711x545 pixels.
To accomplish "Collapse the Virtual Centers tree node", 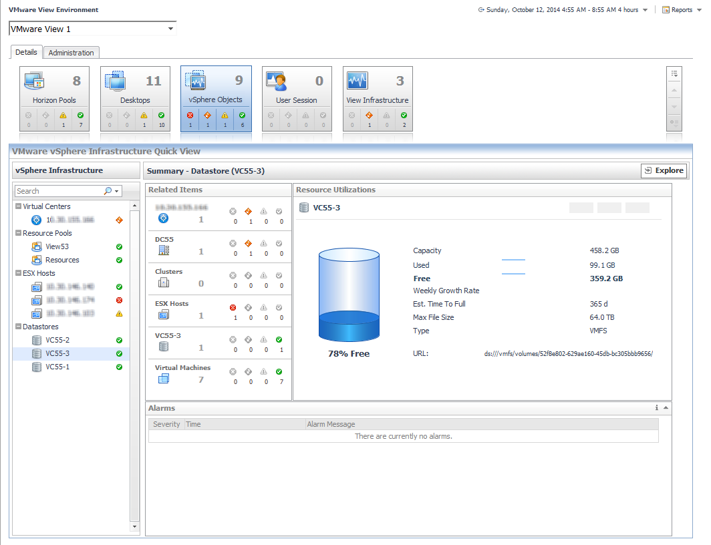I will 18,206.
